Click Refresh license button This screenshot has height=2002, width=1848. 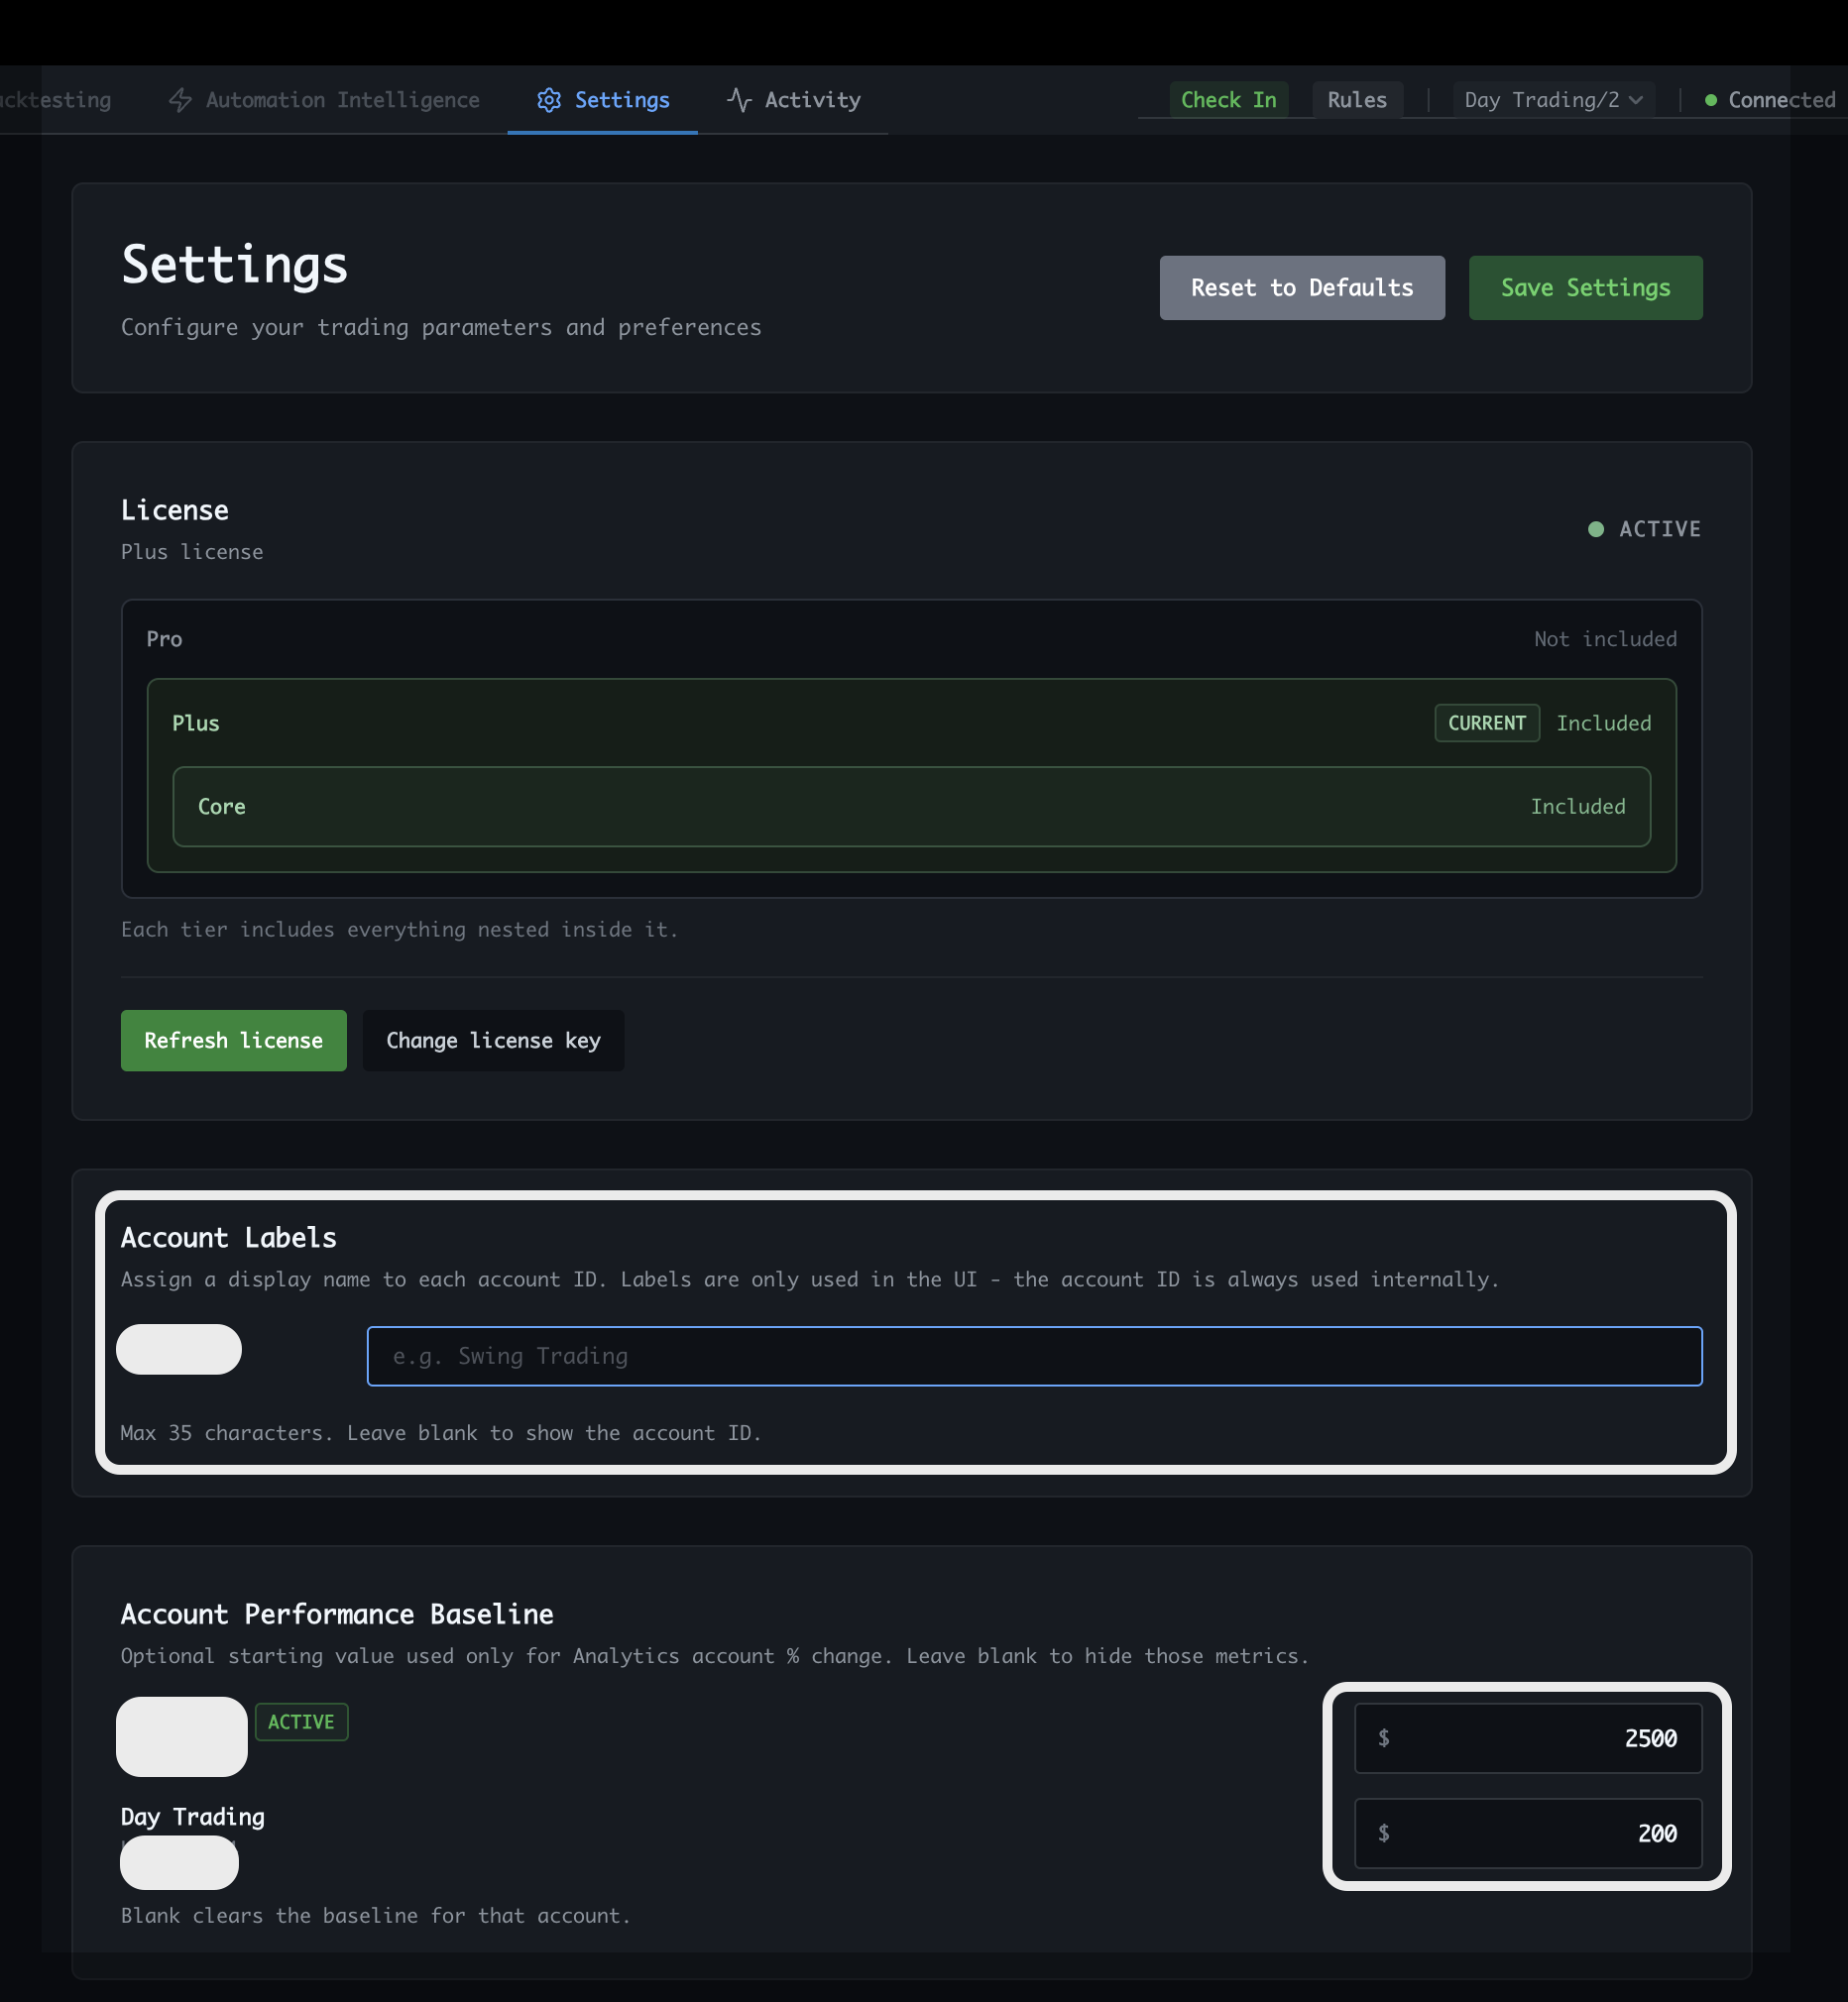click(x=233, y=1041)
